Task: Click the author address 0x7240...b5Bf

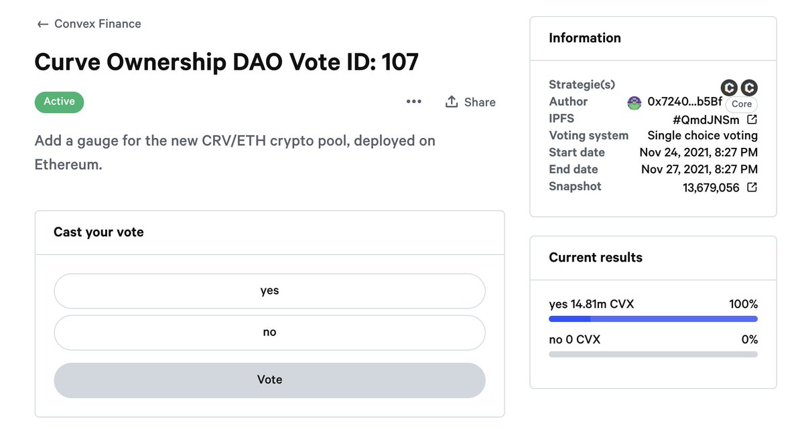Action: (x=685, y=102)
